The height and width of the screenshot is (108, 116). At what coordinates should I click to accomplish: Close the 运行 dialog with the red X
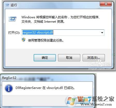(106, 4)
